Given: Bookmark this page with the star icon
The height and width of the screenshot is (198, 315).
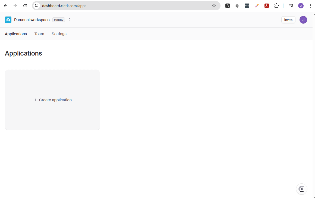Looking at the screenshot, I should pyautogui.click(x=214, y=6).
